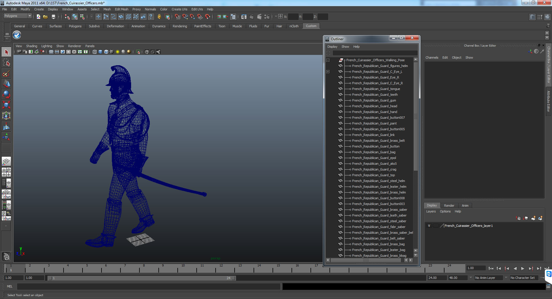Image resolution: width=552 pixels, height=299 pixels.
Task: Open the No Anim Layer dropdown arrow
Action: 471,278
